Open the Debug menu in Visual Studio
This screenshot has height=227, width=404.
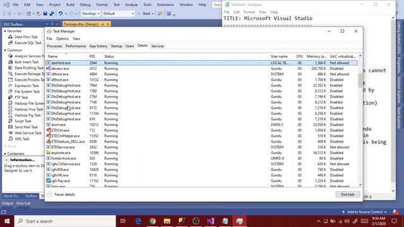pyautogui.click(x=85, y=4)
